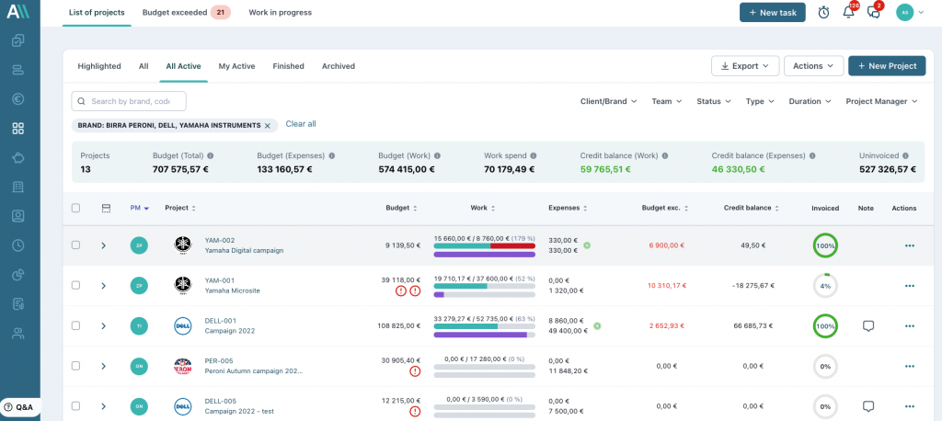Open the piggy bank icon in sidebar
The width and height of the screenshot is (942, 421).
click(17, 158)
